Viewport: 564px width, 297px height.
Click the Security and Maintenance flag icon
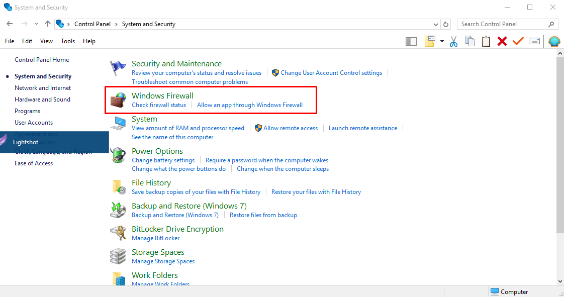click(118, 68)
